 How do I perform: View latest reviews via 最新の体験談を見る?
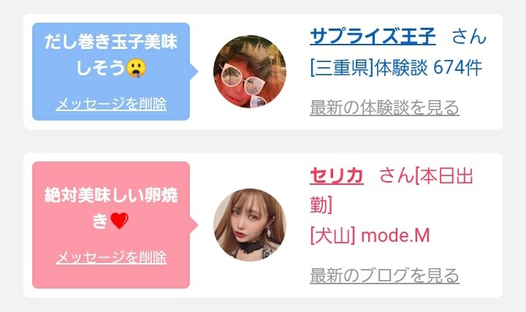coord(384,107)
